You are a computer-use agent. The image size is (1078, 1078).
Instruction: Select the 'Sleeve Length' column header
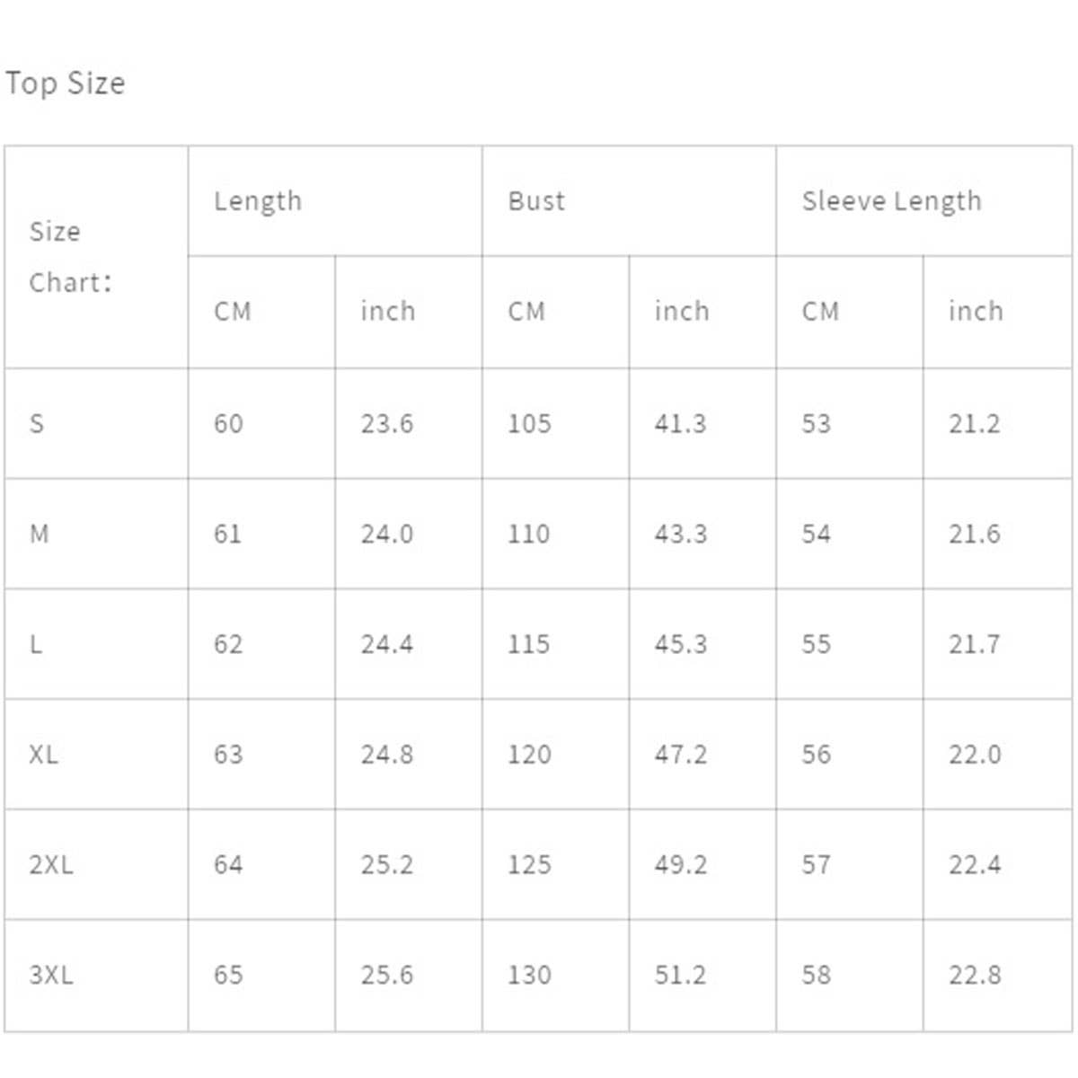pos(891,201)
